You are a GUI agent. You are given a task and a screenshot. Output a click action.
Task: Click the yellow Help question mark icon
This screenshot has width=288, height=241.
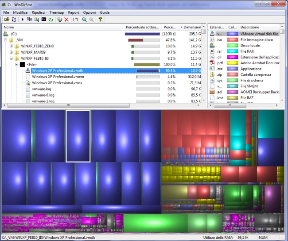coord(100,19)
